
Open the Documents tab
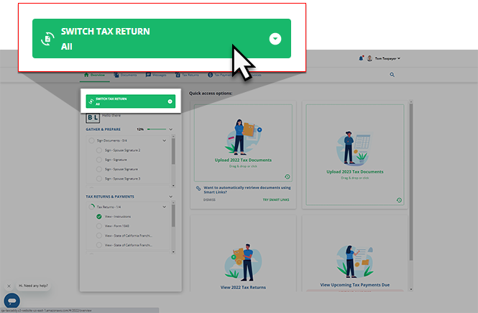[x=125, y=75]
